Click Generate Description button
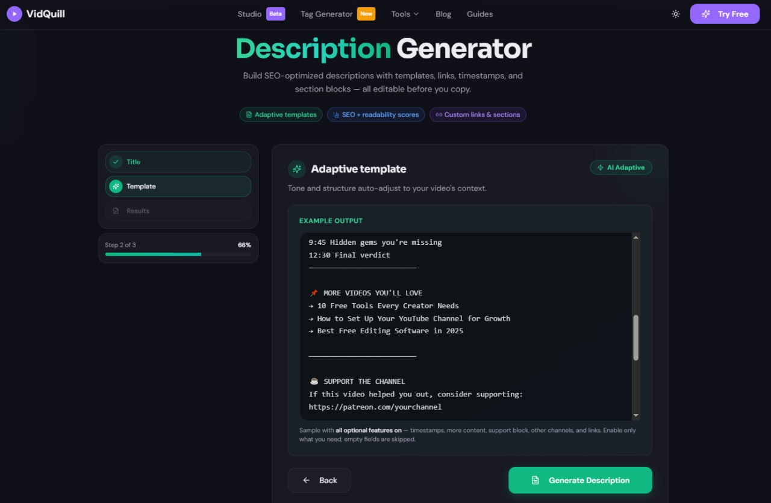771x503 pixels. tap(580, 480)
